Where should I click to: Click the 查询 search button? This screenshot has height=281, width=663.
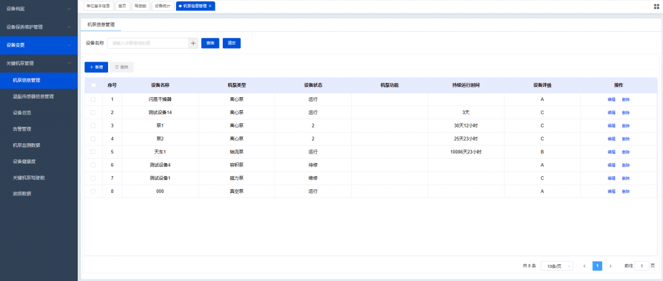click(x=210, y=43)
